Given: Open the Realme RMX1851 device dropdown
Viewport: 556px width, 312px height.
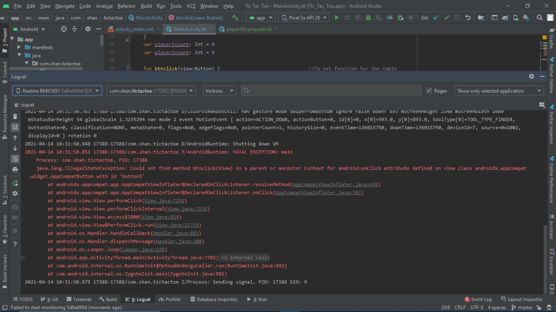Looking at the screenshot, I should click(x=57, y=91).
